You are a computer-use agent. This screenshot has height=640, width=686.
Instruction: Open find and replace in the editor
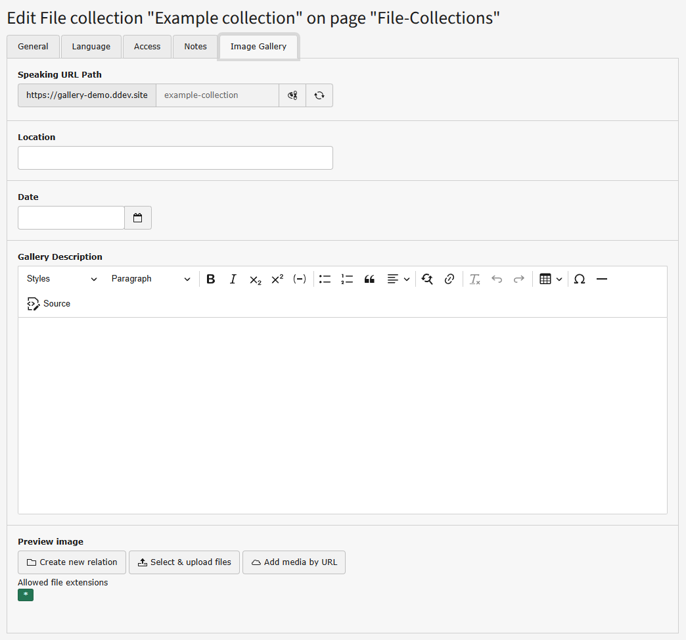(x=427, y=279)
